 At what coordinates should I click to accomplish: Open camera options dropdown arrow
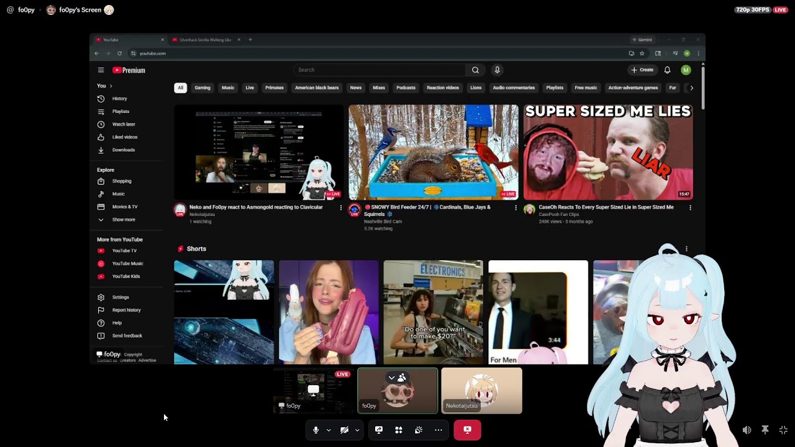[357, 430]
